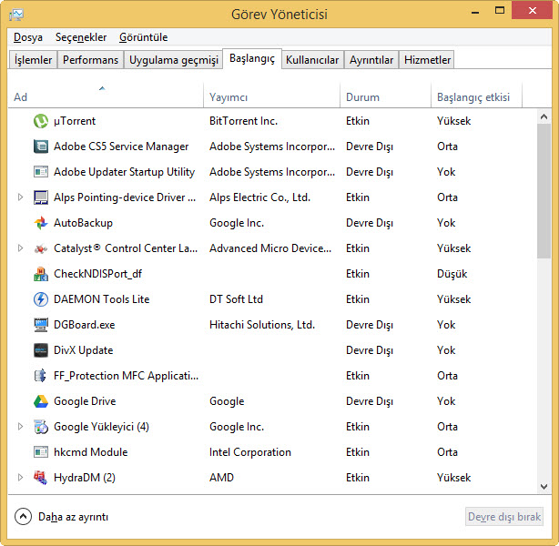559x546 pixels.
Task: Click the Etkin status of hkcmd Module
Action: click(x=358, y=452)
